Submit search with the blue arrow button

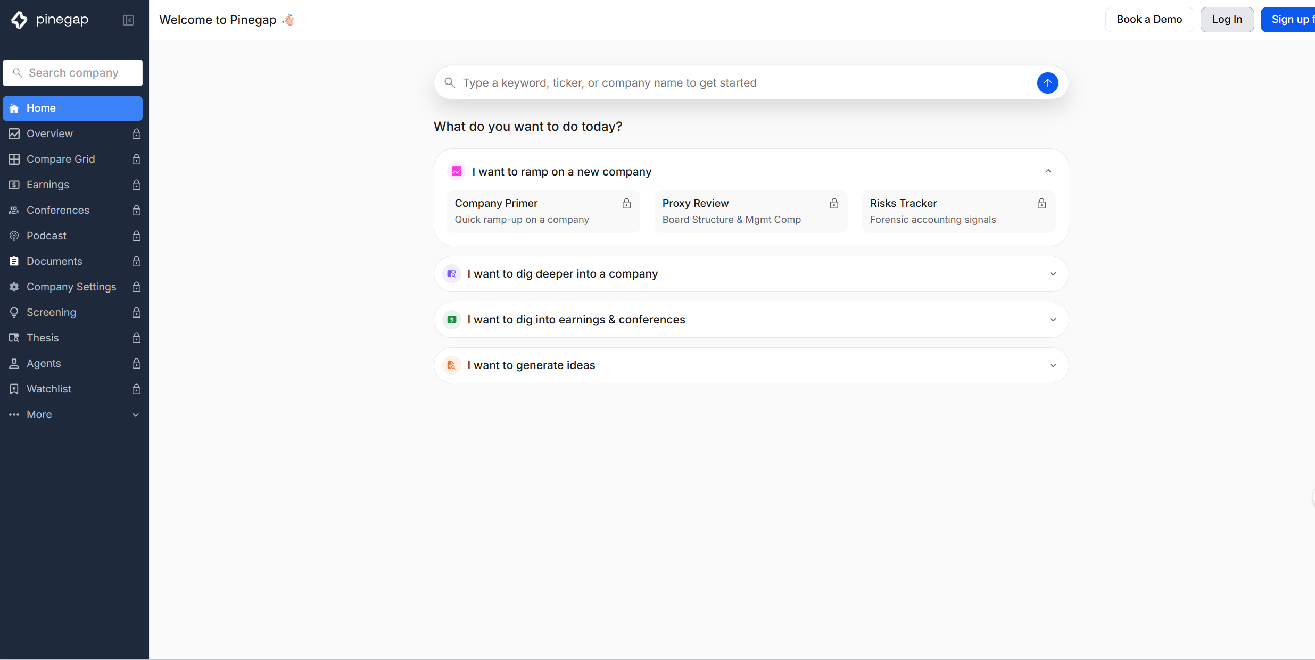tap(1047, 83)
